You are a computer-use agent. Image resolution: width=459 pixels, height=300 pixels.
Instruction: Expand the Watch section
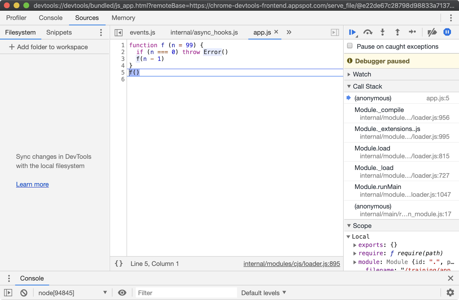401,74
